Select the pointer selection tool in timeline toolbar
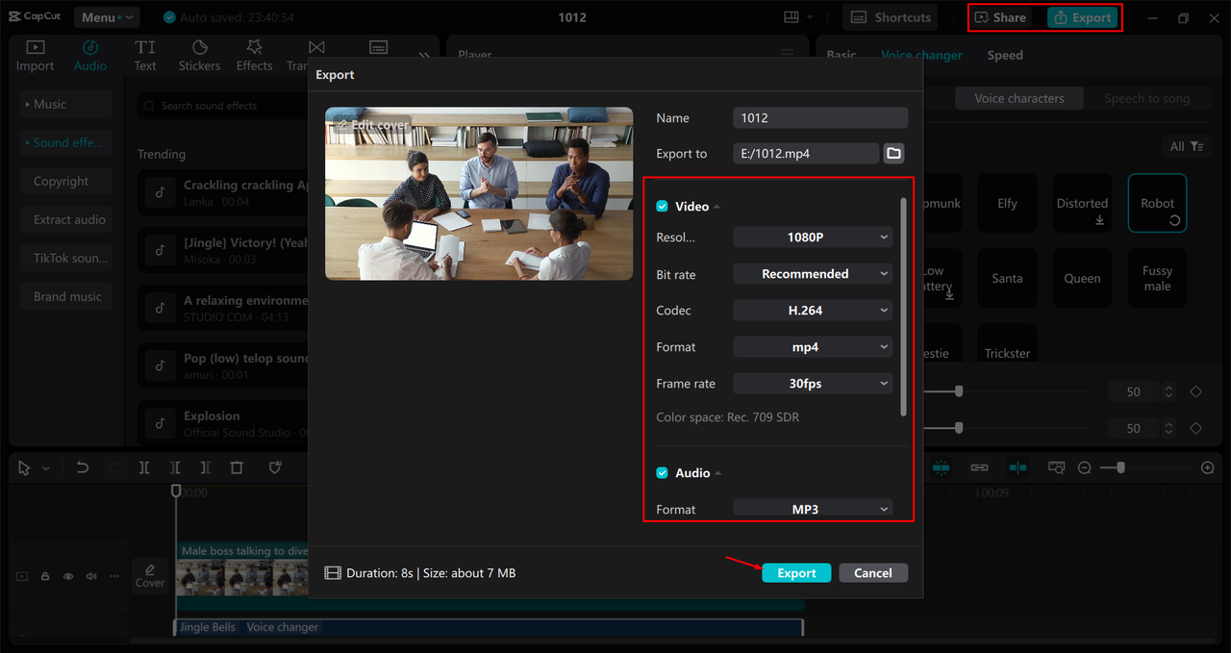This screenshot has width=1231, height=653. coord(25,468)
